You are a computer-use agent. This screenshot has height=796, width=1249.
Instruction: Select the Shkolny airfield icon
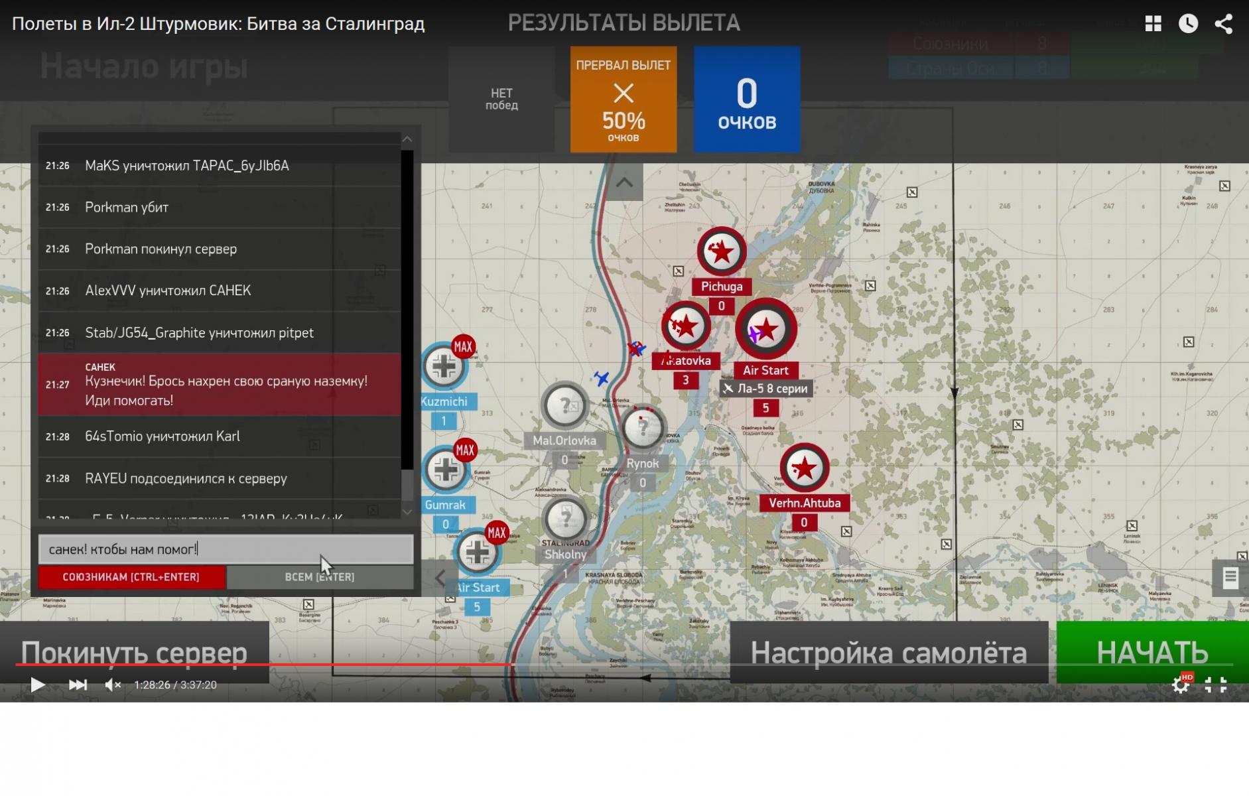(x=566, y=518)
